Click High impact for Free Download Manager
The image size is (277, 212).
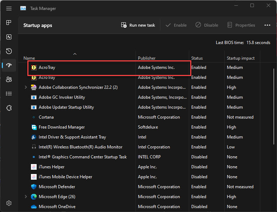[x=231, y=127]
